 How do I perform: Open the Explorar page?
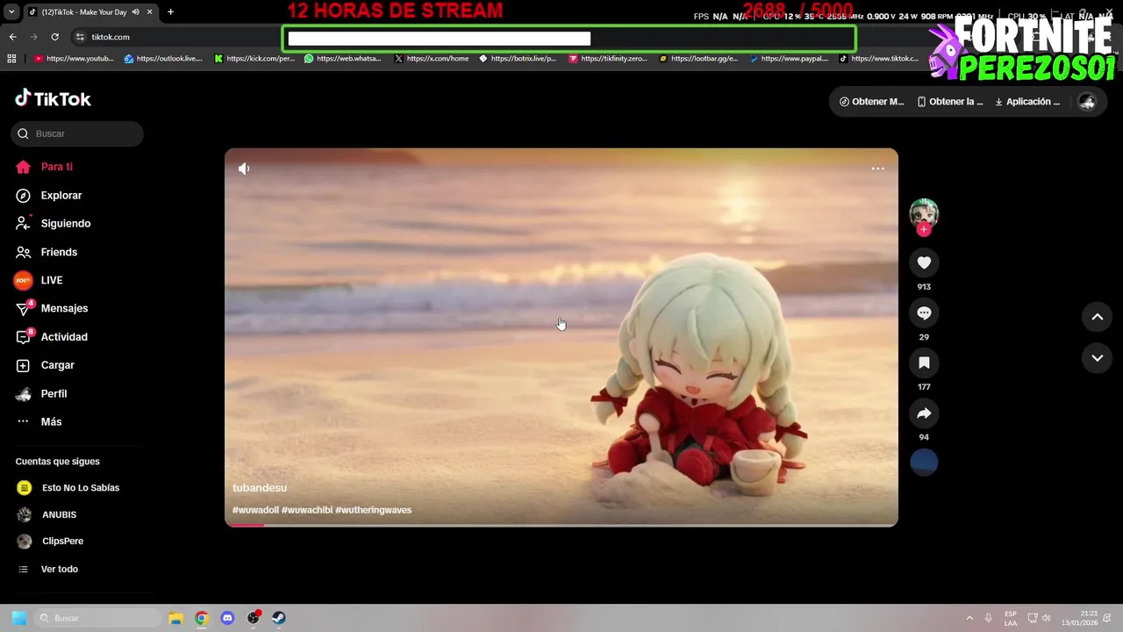(48, 195)
